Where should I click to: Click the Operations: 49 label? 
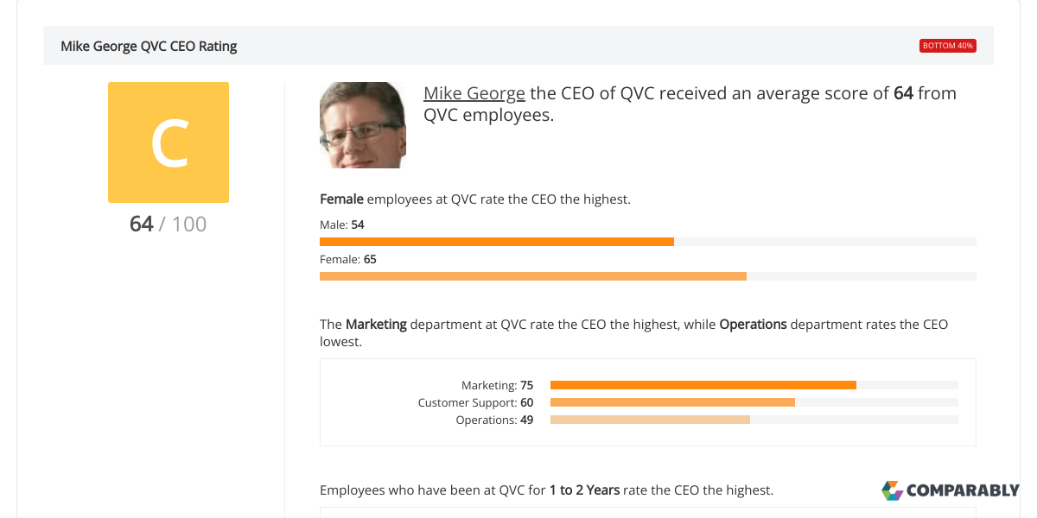[494, 420]
